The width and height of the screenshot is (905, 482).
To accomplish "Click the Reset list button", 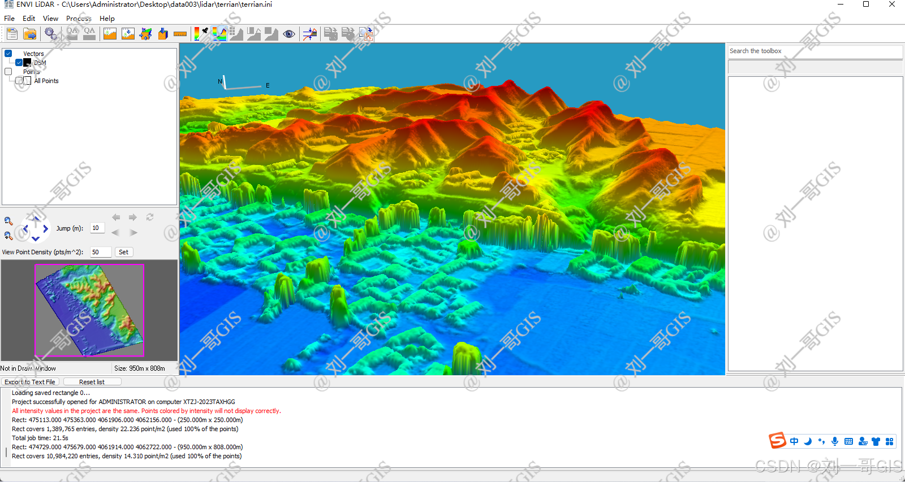I will pyautogui.click(x=92, y=382).
